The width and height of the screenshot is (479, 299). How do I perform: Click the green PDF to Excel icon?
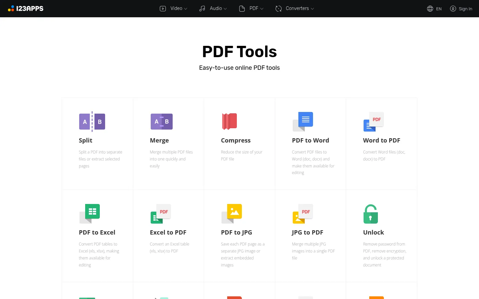(90, 214)
